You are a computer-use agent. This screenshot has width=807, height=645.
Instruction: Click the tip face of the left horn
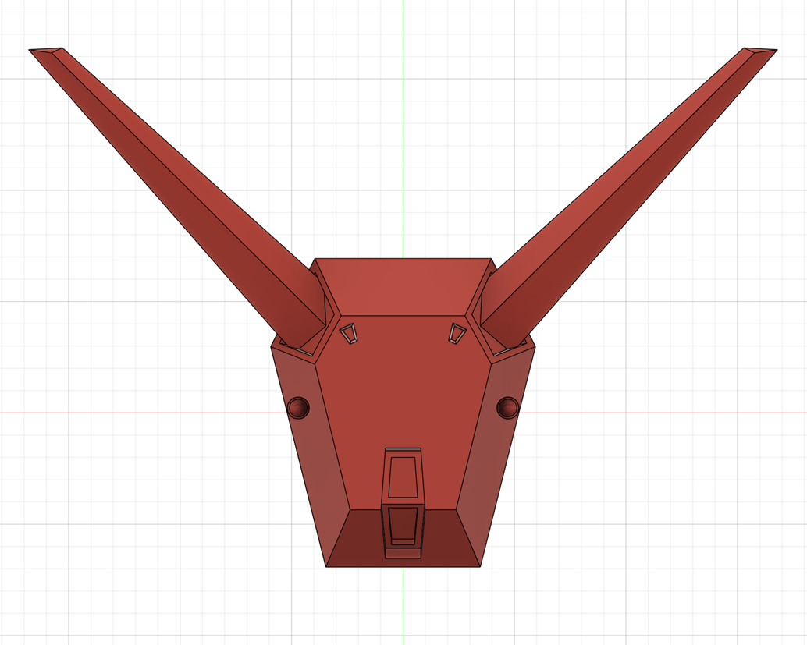(x=47, y=50)
